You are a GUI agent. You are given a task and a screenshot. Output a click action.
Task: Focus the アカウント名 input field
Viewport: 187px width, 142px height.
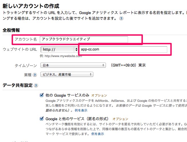tap(84, 39)
